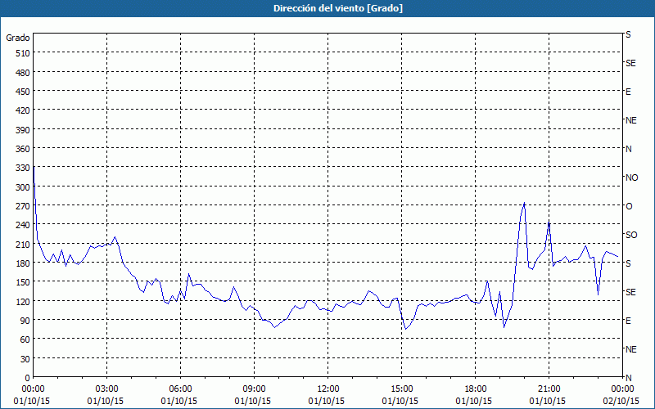Select the "O" compass label beside 270
Image resolution: width=655 pixels, height=409 pixels.
tap(629, 207)
